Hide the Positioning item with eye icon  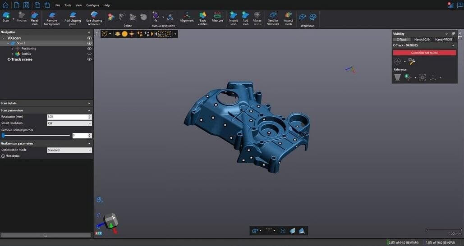89,49
